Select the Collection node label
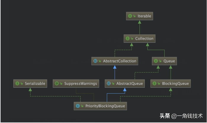The width and height of the screenshot is (207, 123). (144, 39)
